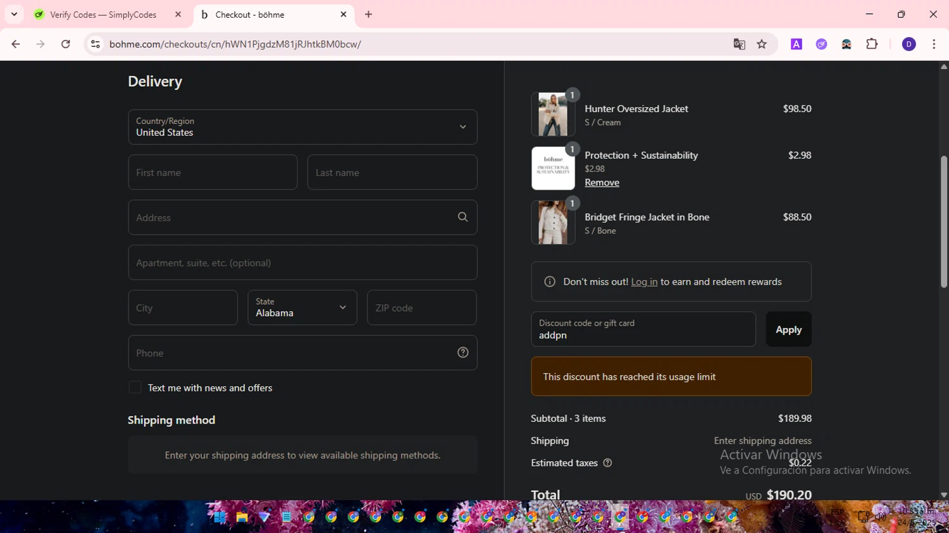Click the scrollbar up arrow
This screenshot has width=949, height=533.
[944, 66]
